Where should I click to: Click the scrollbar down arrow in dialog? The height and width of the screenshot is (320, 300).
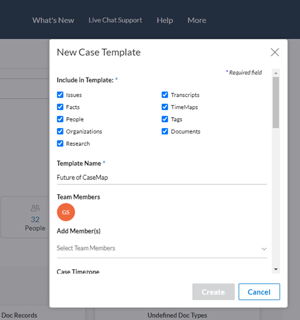tap(276, 269)
